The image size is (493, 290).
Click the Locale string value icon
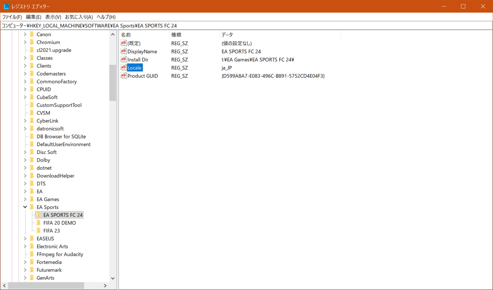pyautogui.click(x=124, y=67)
